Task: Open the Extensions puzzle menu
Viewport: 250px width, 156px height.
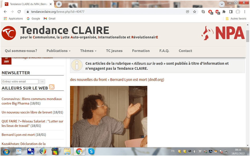Action: [x=224, y=12]
